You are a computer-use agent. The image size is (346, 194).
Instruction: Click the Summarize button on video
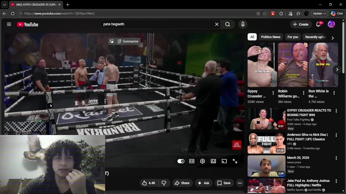click(128, 41)
